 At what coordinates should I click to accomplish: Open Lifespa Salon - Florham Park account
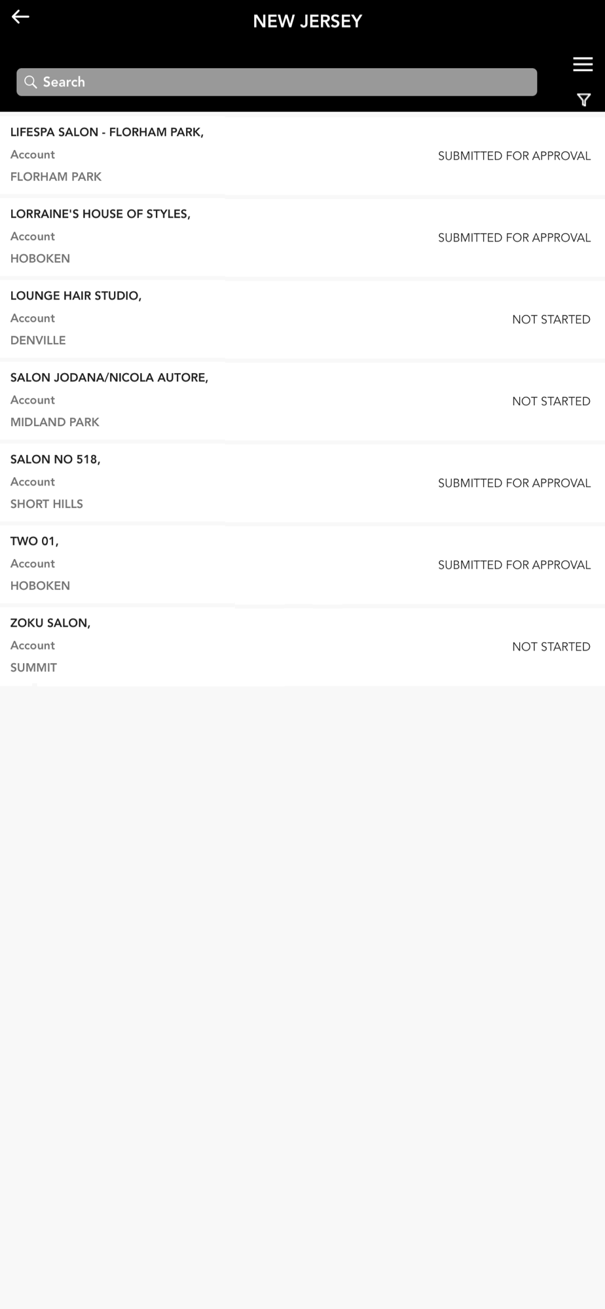coord(107,132)
